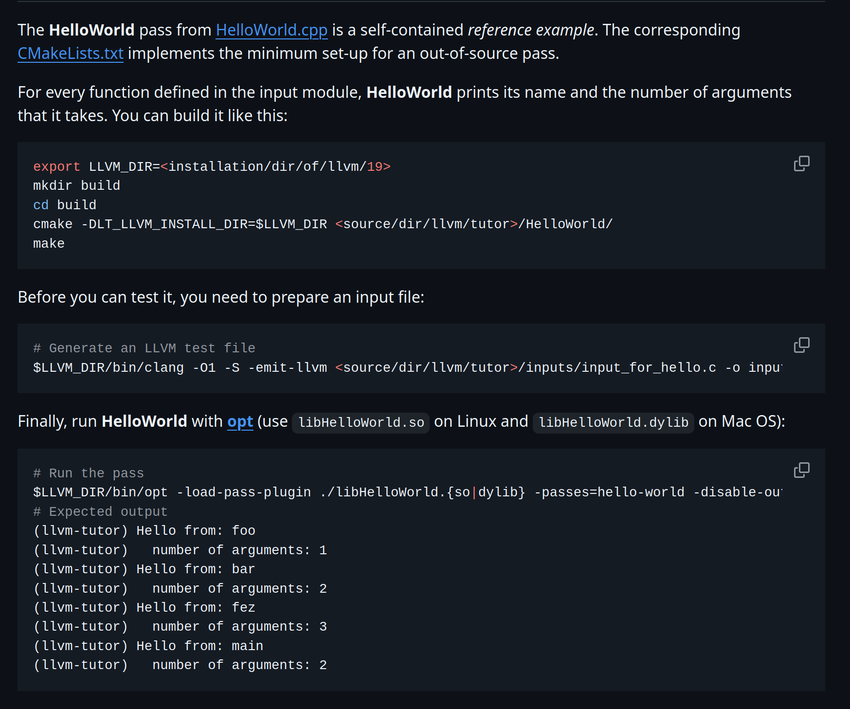Screen dimensions: 850x709
Task: Click the $LLVM_DIR/bin/opt command line
Action: coord(407,492)
